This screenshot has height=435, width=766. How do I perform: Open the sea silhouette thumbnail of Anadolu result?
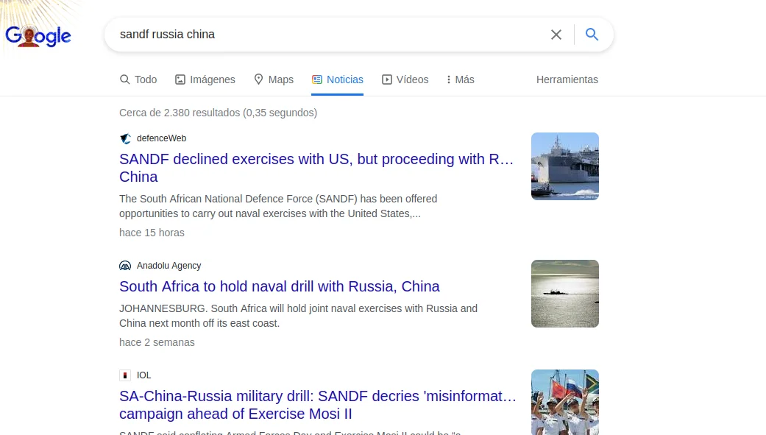[x=565, y=294]
